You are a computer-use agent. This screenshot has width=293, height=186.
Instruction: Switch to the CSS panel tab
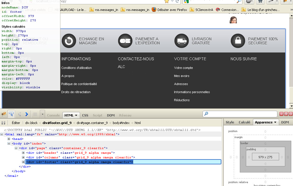click(85, 115)
